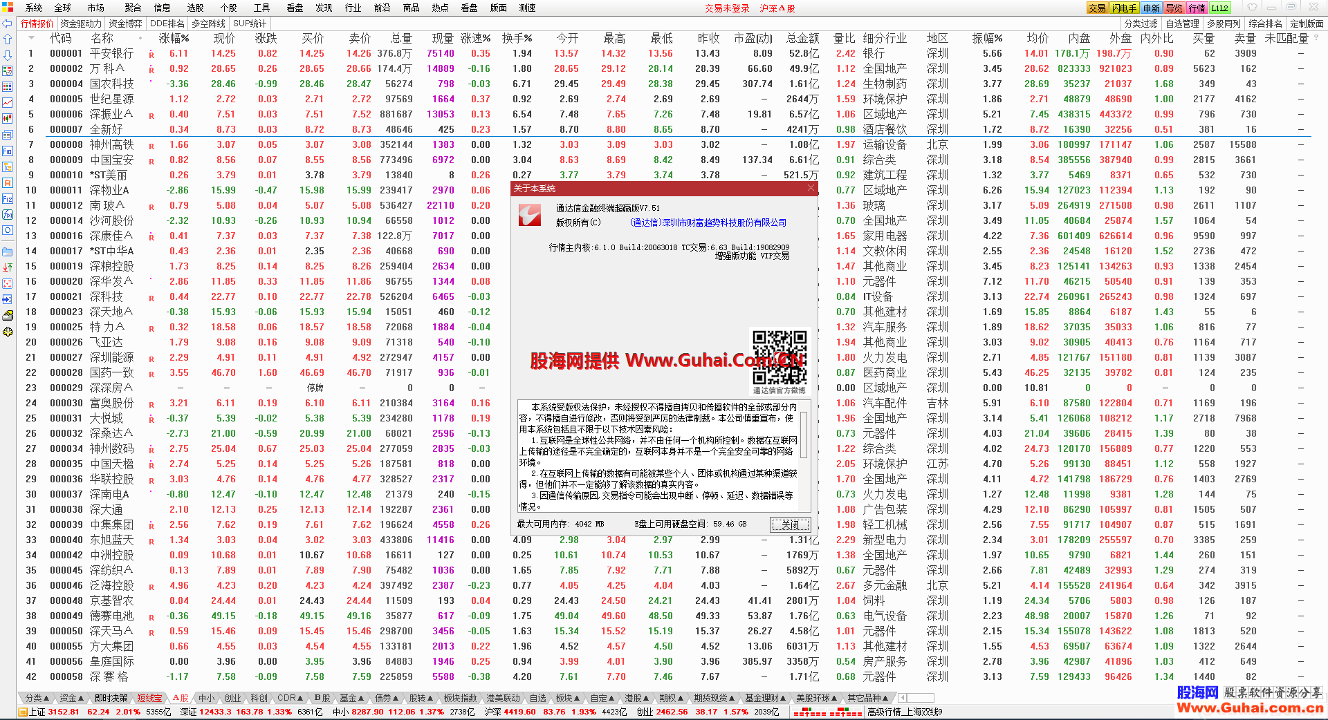This screenshot has width=1328, height=720.
Task: Expand the 港股▲ bottom tab menu
Action: click(637, 698)
